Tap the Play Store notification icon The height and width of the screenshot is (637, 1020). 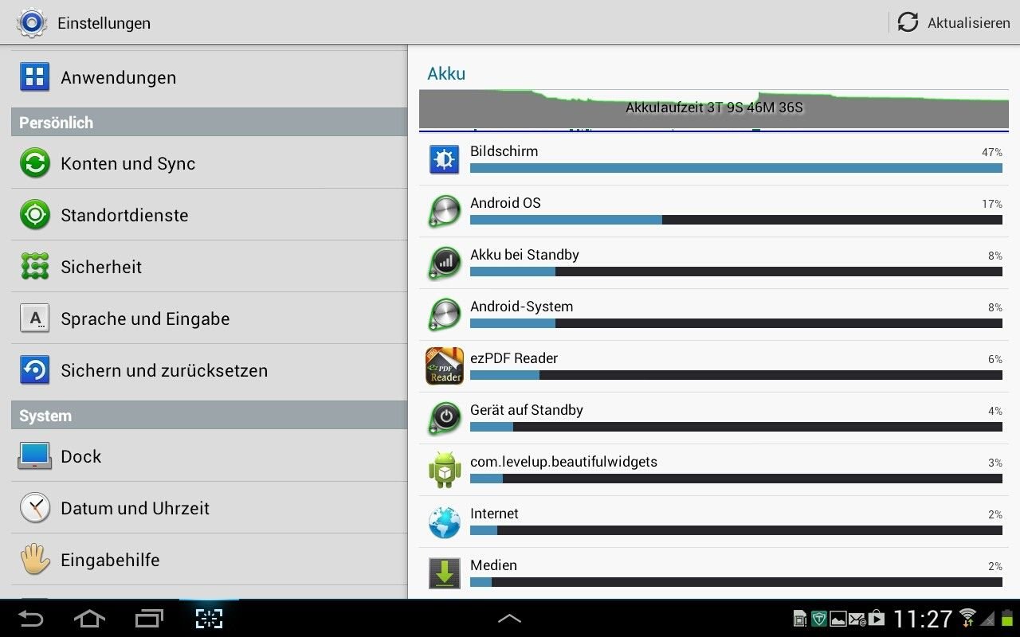pos(877,618)
